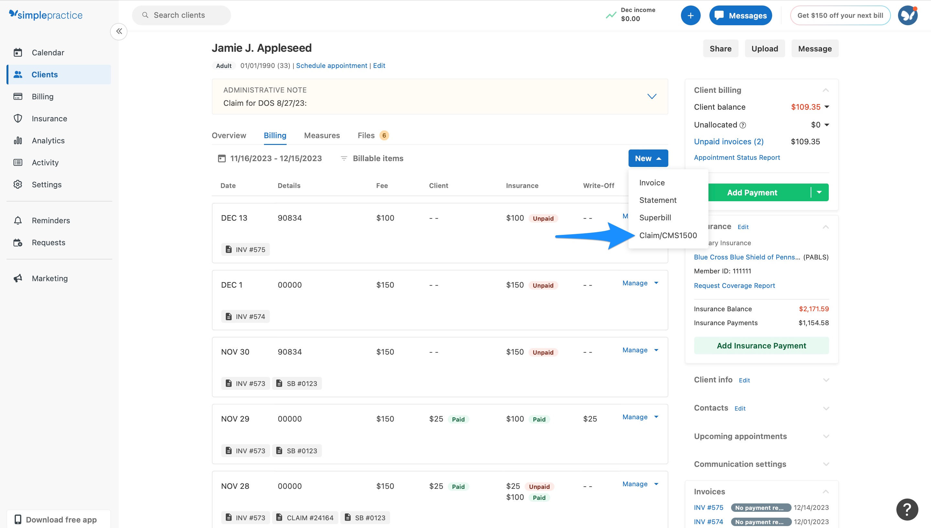Open the Unallocated $0 dropdown arrow
The height and width of the screenshot is (528, 931).
click(827, 125)
